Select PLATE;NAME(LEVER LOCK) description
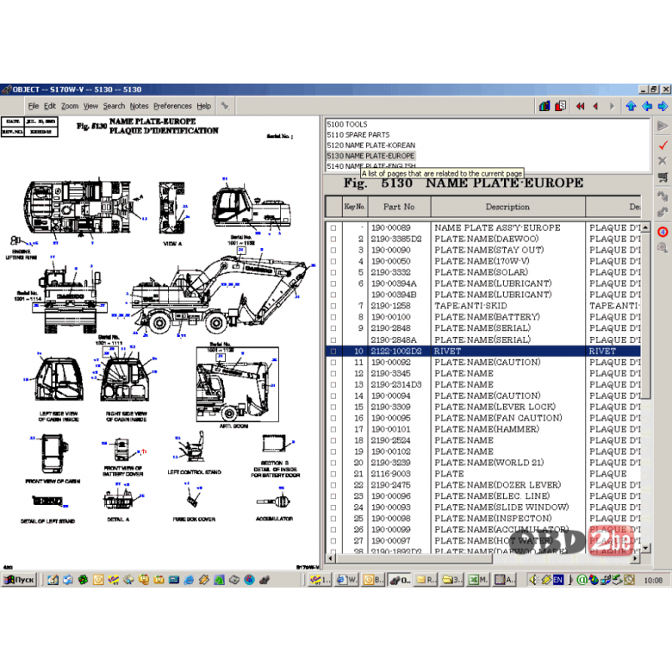Screen dimensions: 672x672 click(x=495, y=407)
